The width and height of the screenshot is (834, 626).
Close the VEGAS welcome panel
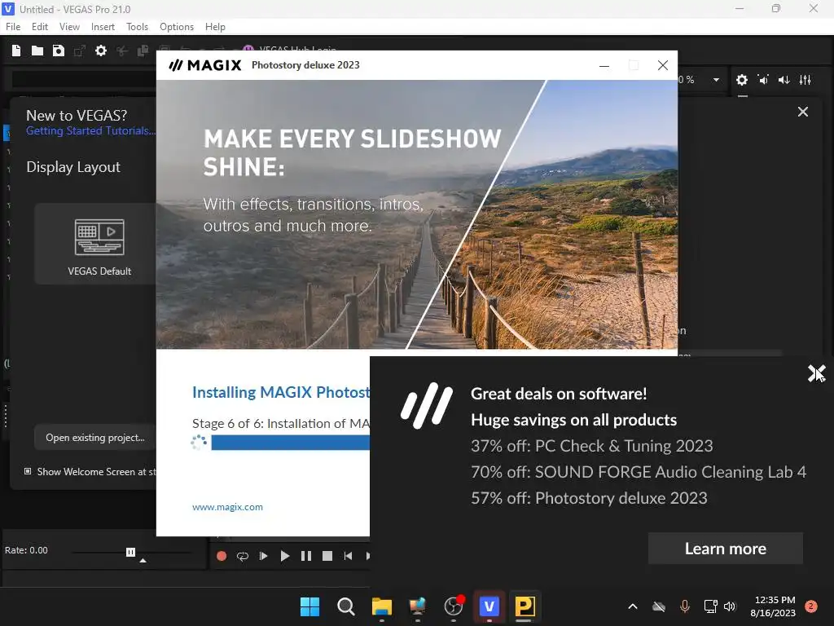pos(802,112)
